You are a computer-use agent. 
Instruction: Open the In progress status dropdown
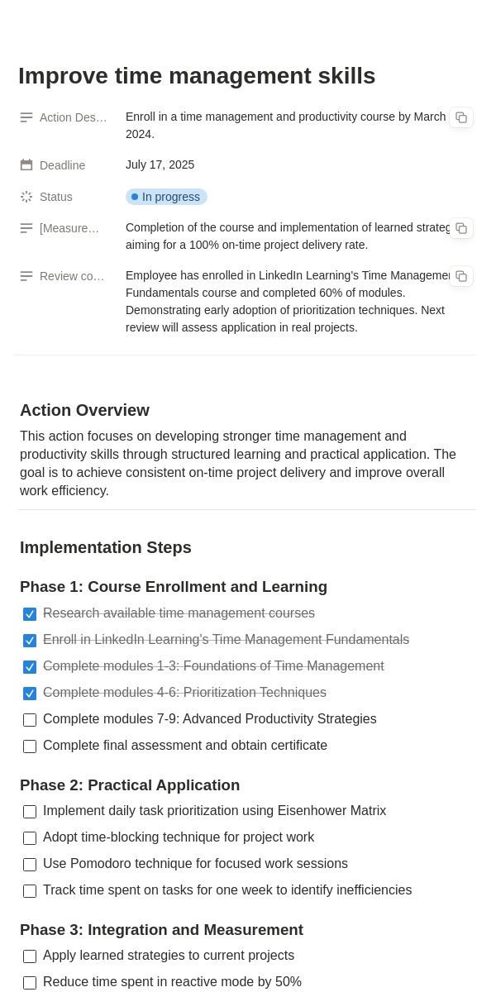(x=166, y=197)
